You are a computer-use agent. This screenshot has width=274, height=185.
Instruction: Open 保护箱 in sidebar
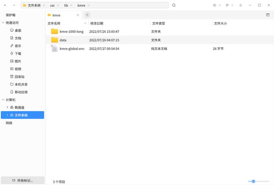click(x=11, y=15)
